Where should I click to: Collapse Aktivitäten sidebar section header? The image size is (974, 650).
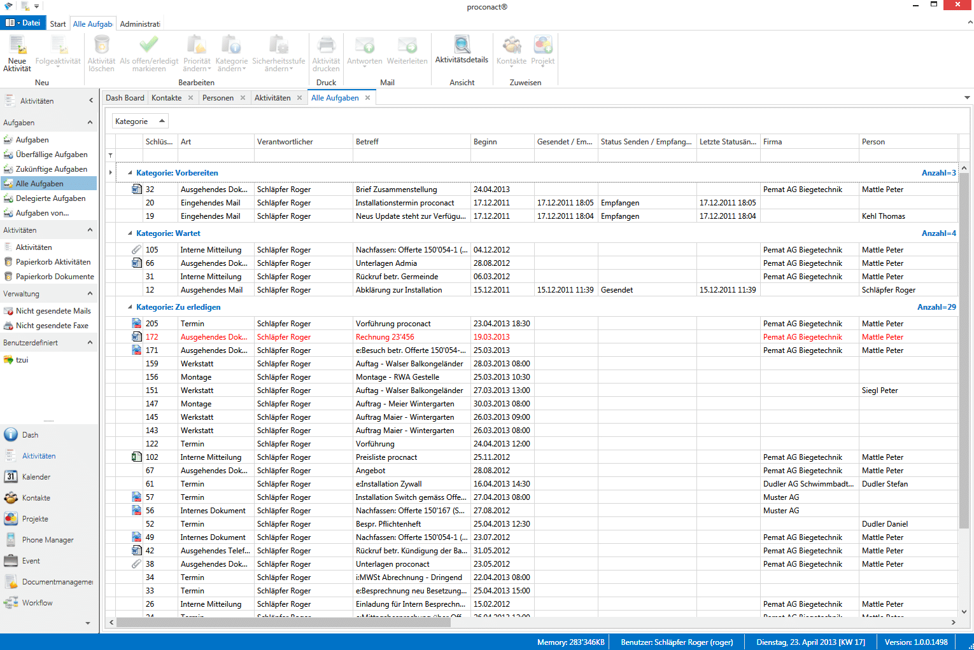coord(90,230)
